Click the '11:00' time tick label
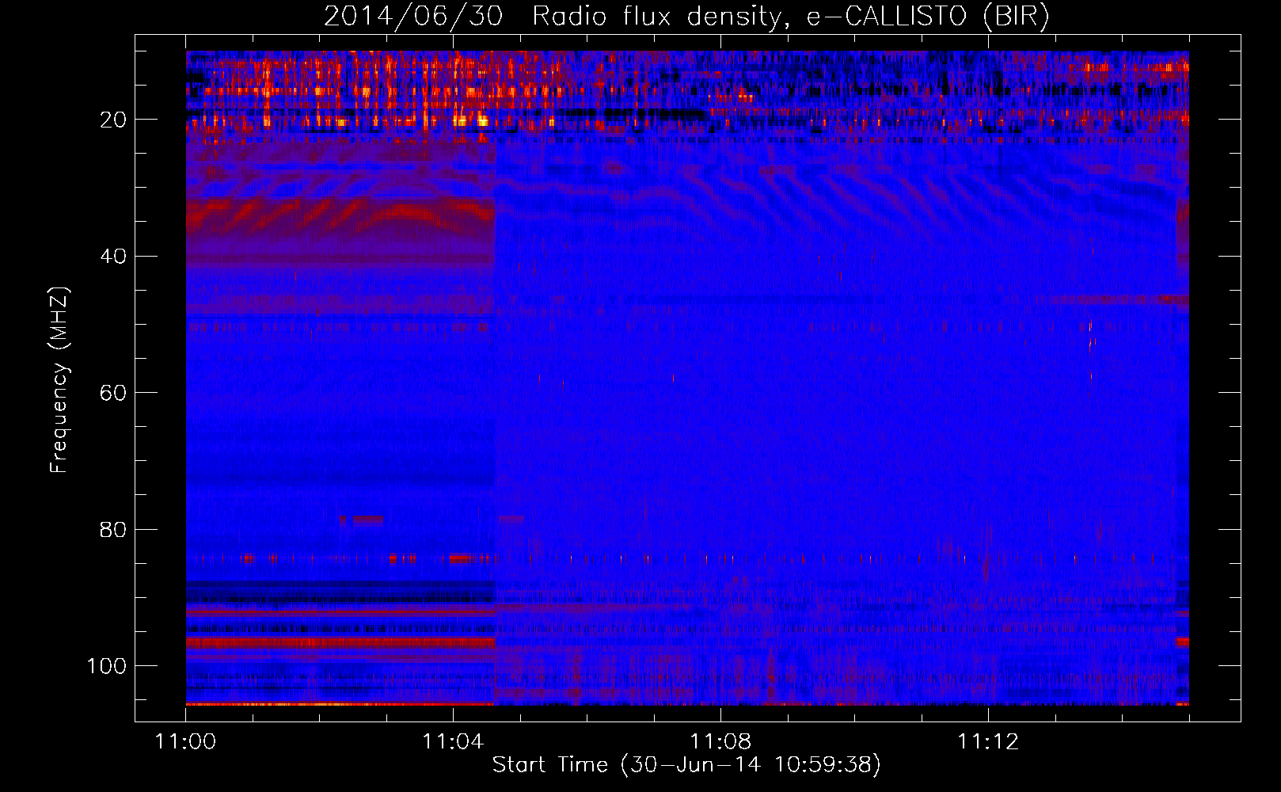This screenshot has width=1281, height=792. click(185, 742)
